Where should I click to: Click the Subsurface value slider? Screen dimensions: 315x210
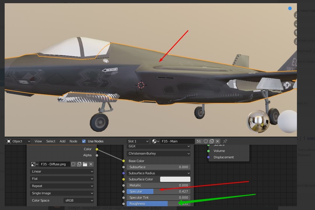[x=158, y=167]
